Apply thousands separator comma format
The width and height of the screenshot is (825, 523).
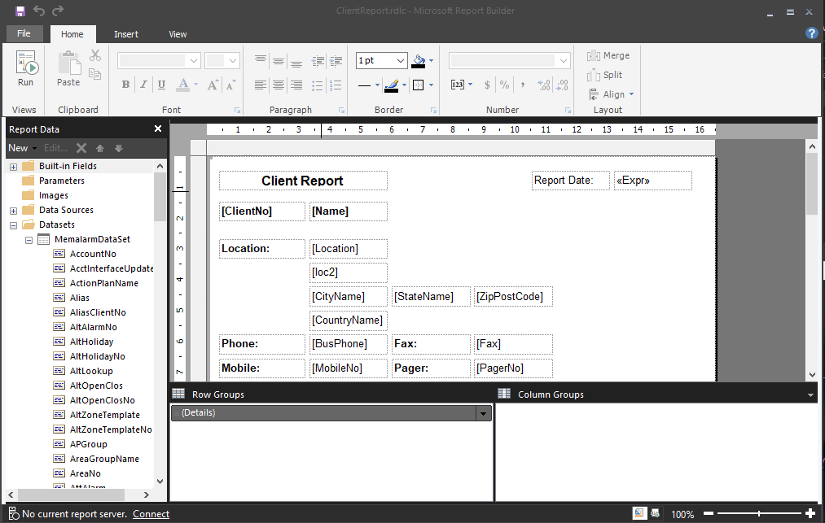pyautogui.click(x=523, y=85)
